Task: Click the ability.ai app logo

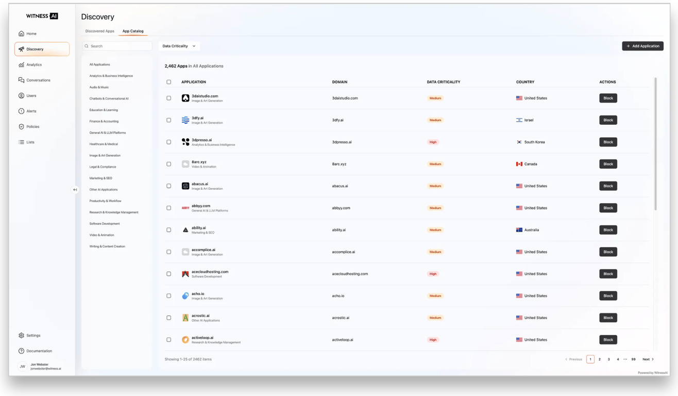Action: coord(185,230)
